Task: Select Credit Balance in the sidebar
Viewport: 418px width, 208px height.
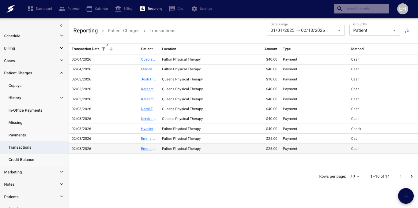Action: click(x=21, y=160)
